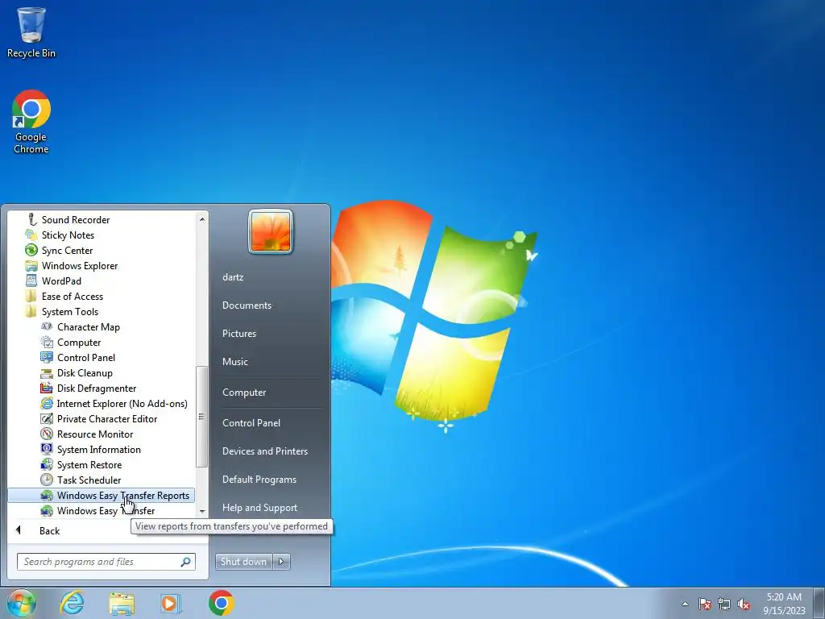Show hidden tray icons arrow

click(685, 604)
